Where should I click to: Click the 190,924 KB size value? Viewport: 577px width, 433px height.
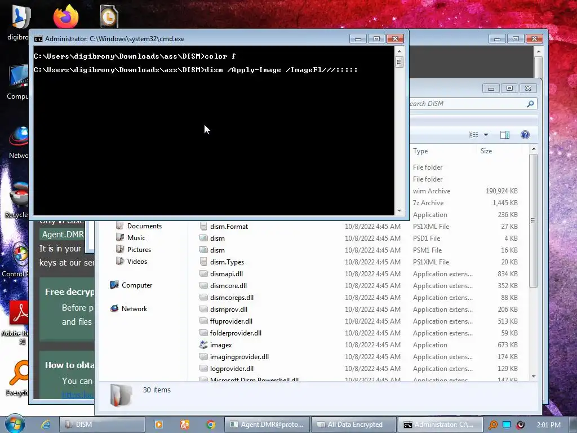click(501, 191)
